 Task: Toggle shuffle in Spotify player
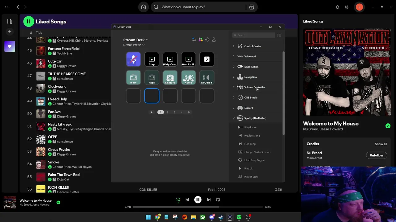click(178, 200)
